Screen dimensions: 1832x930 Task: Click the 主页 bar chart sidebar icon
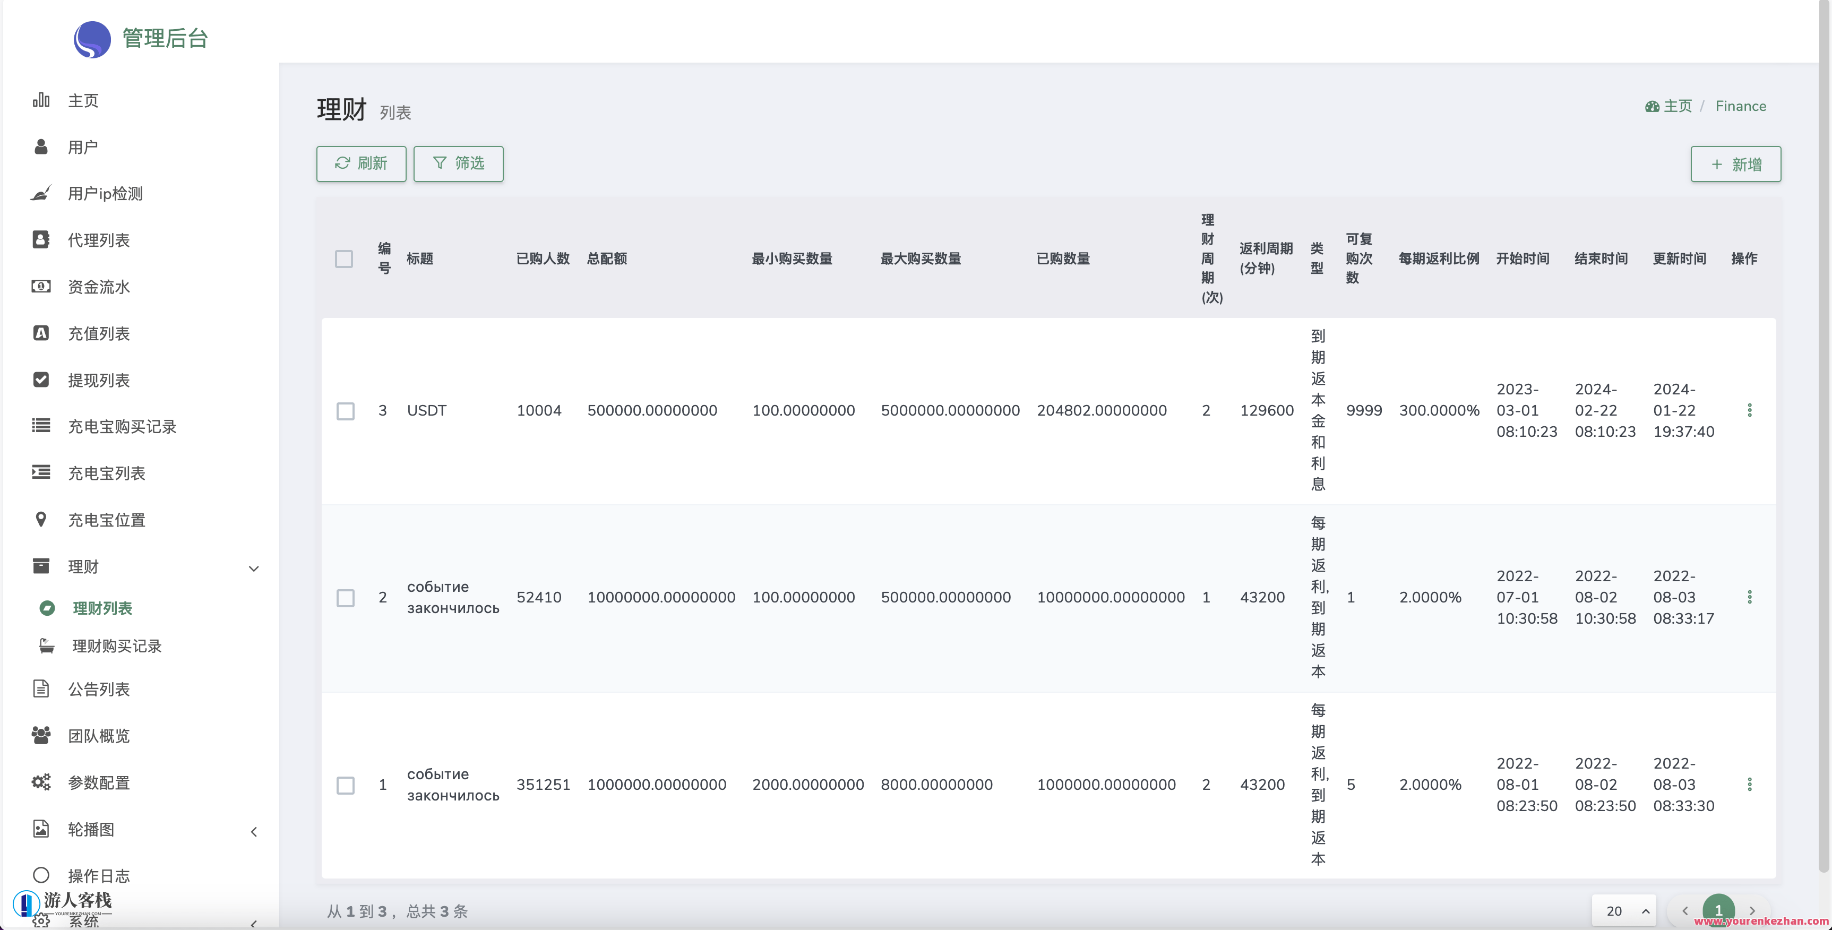[41, 100]
